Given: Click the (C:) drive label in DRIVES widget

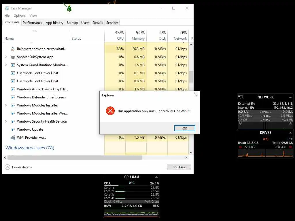Looking at the screenshot, I should pyautogui.click(x=266, y=139).
